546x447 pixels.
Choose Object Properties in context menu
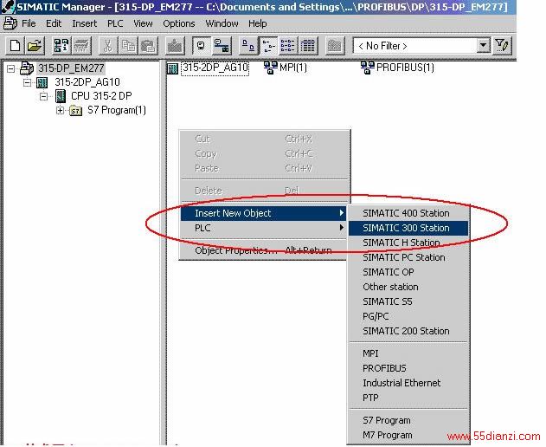(263, 250)
